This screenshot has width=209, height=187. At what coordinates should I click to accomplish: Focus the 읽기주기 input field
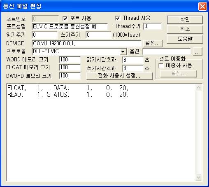coord(44,35)
